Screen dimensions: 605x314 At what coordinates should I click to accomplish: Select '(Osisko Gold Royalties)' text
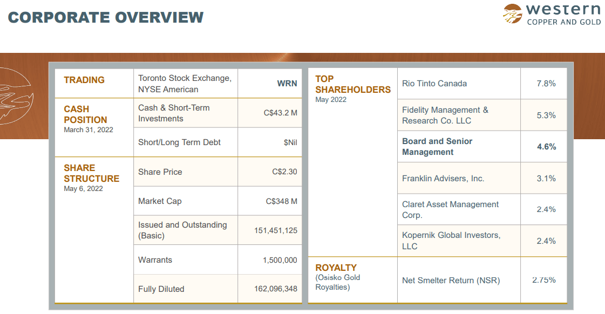click(x=338, y=282)
